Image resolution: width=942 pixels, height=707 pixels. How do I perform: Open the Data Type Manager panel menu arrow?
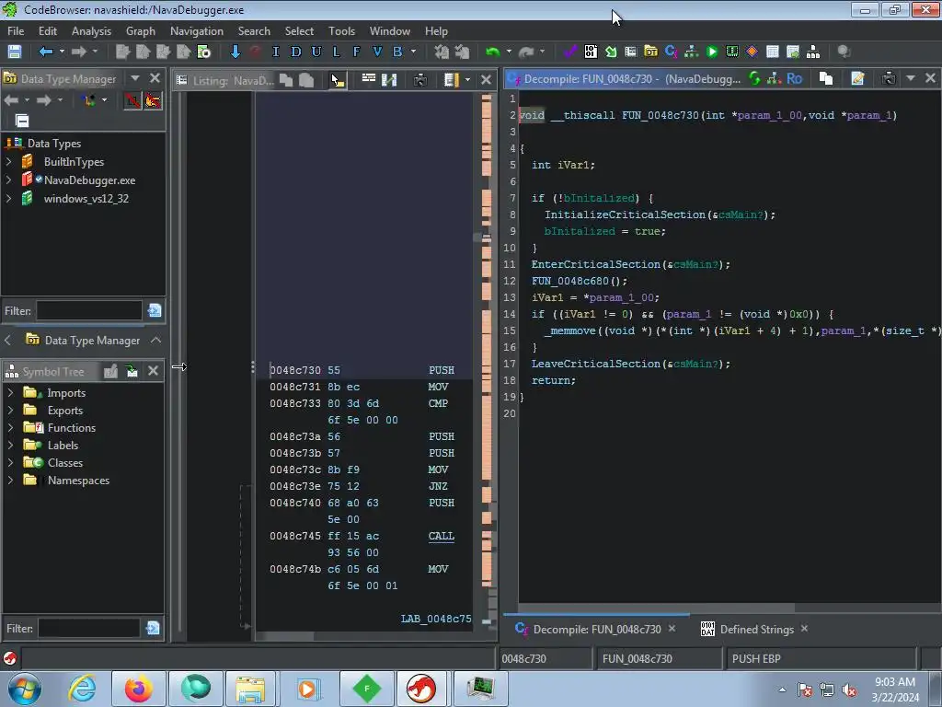135,78
